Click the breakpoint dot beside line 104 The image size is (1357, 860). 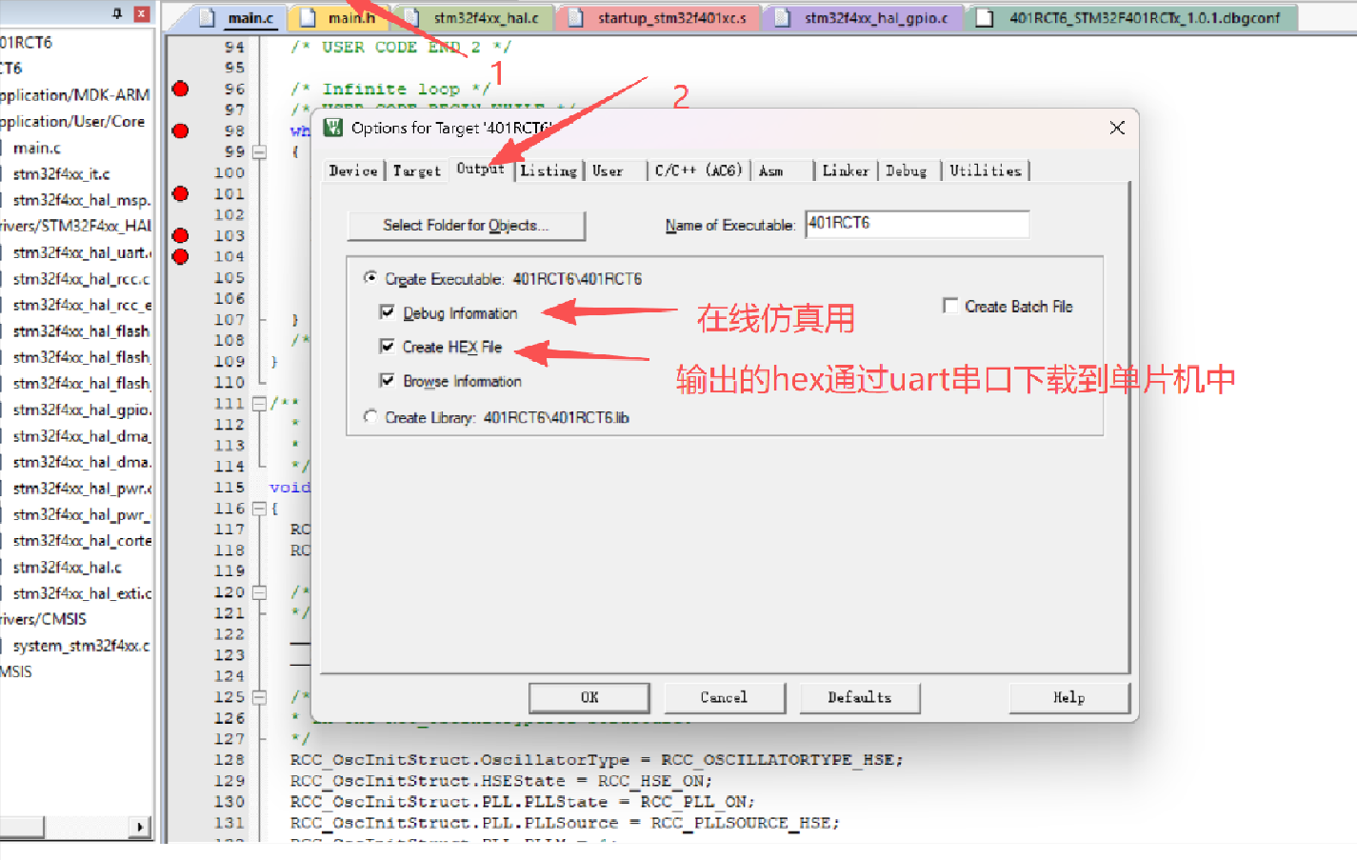[x=180, y=255]
